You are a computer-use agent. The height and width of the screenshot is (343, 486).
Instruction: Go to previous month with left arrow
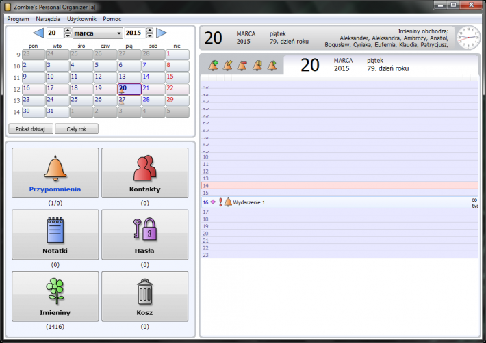[x=38, y=33]
